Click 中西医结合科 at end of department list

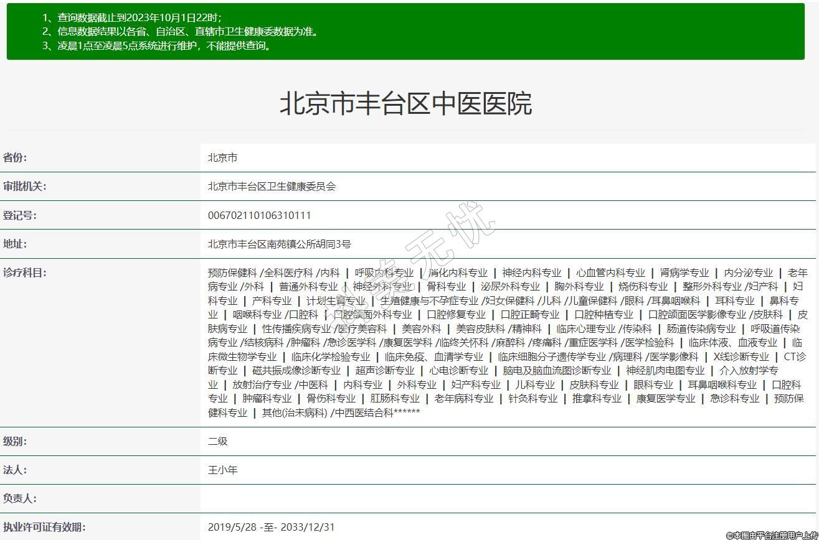point(364,413)
